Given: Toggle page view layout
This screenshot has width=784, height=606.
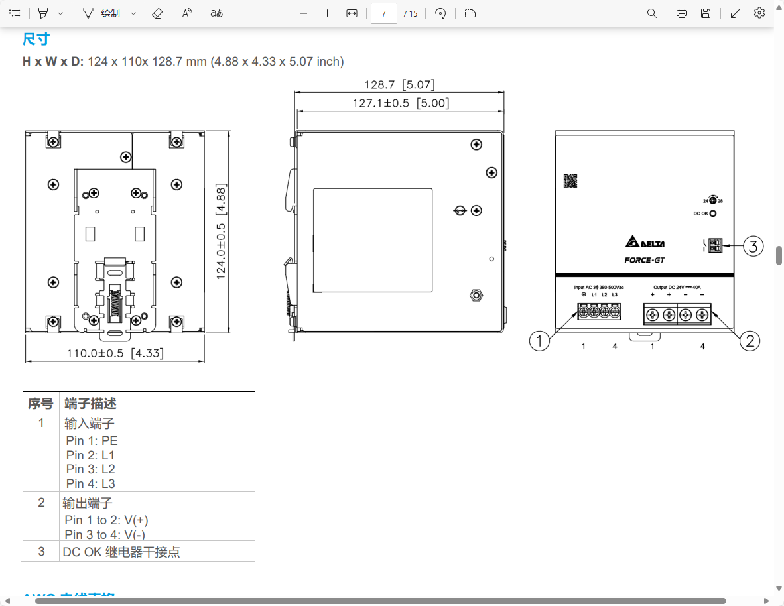Looking at the screenshot, I should [x=470, y=13].
